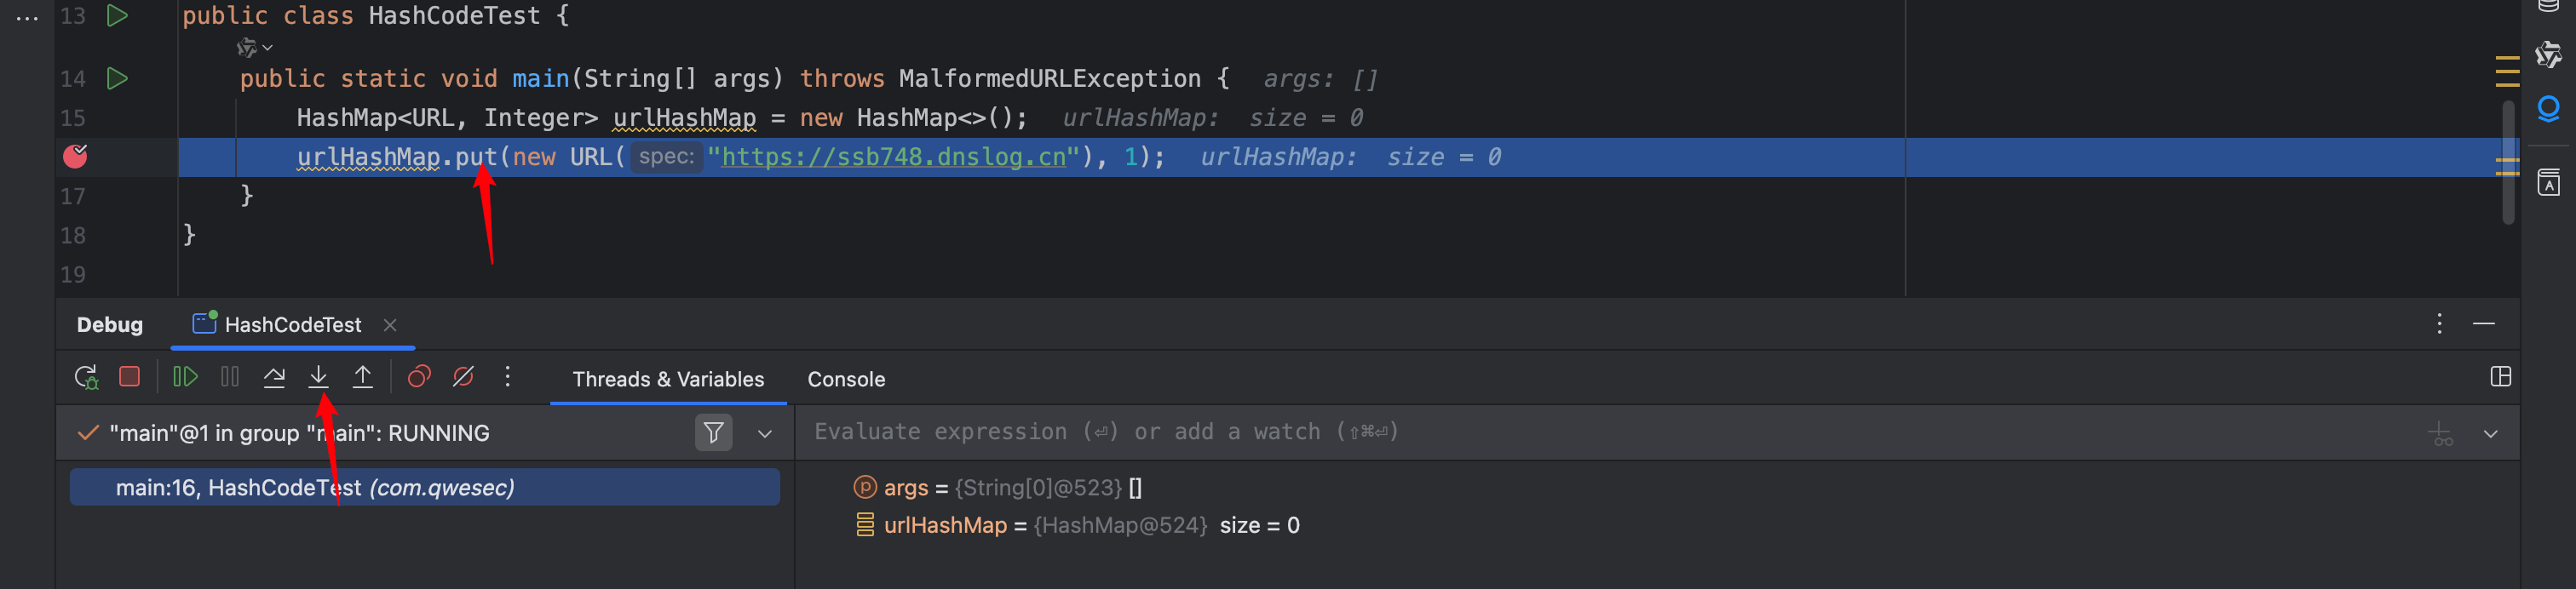Expand the main thread selector dropdown
Image resolution: width=2576 pixels, height=589 pixels.
click(765, 434)
